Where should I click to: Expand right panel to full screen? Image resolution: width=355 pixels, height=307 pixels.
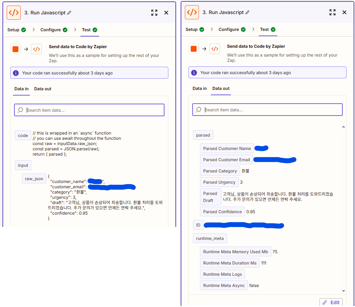coord(333,12)
